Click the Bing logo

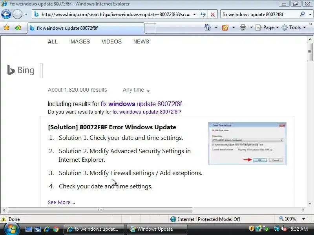[21, 70]
